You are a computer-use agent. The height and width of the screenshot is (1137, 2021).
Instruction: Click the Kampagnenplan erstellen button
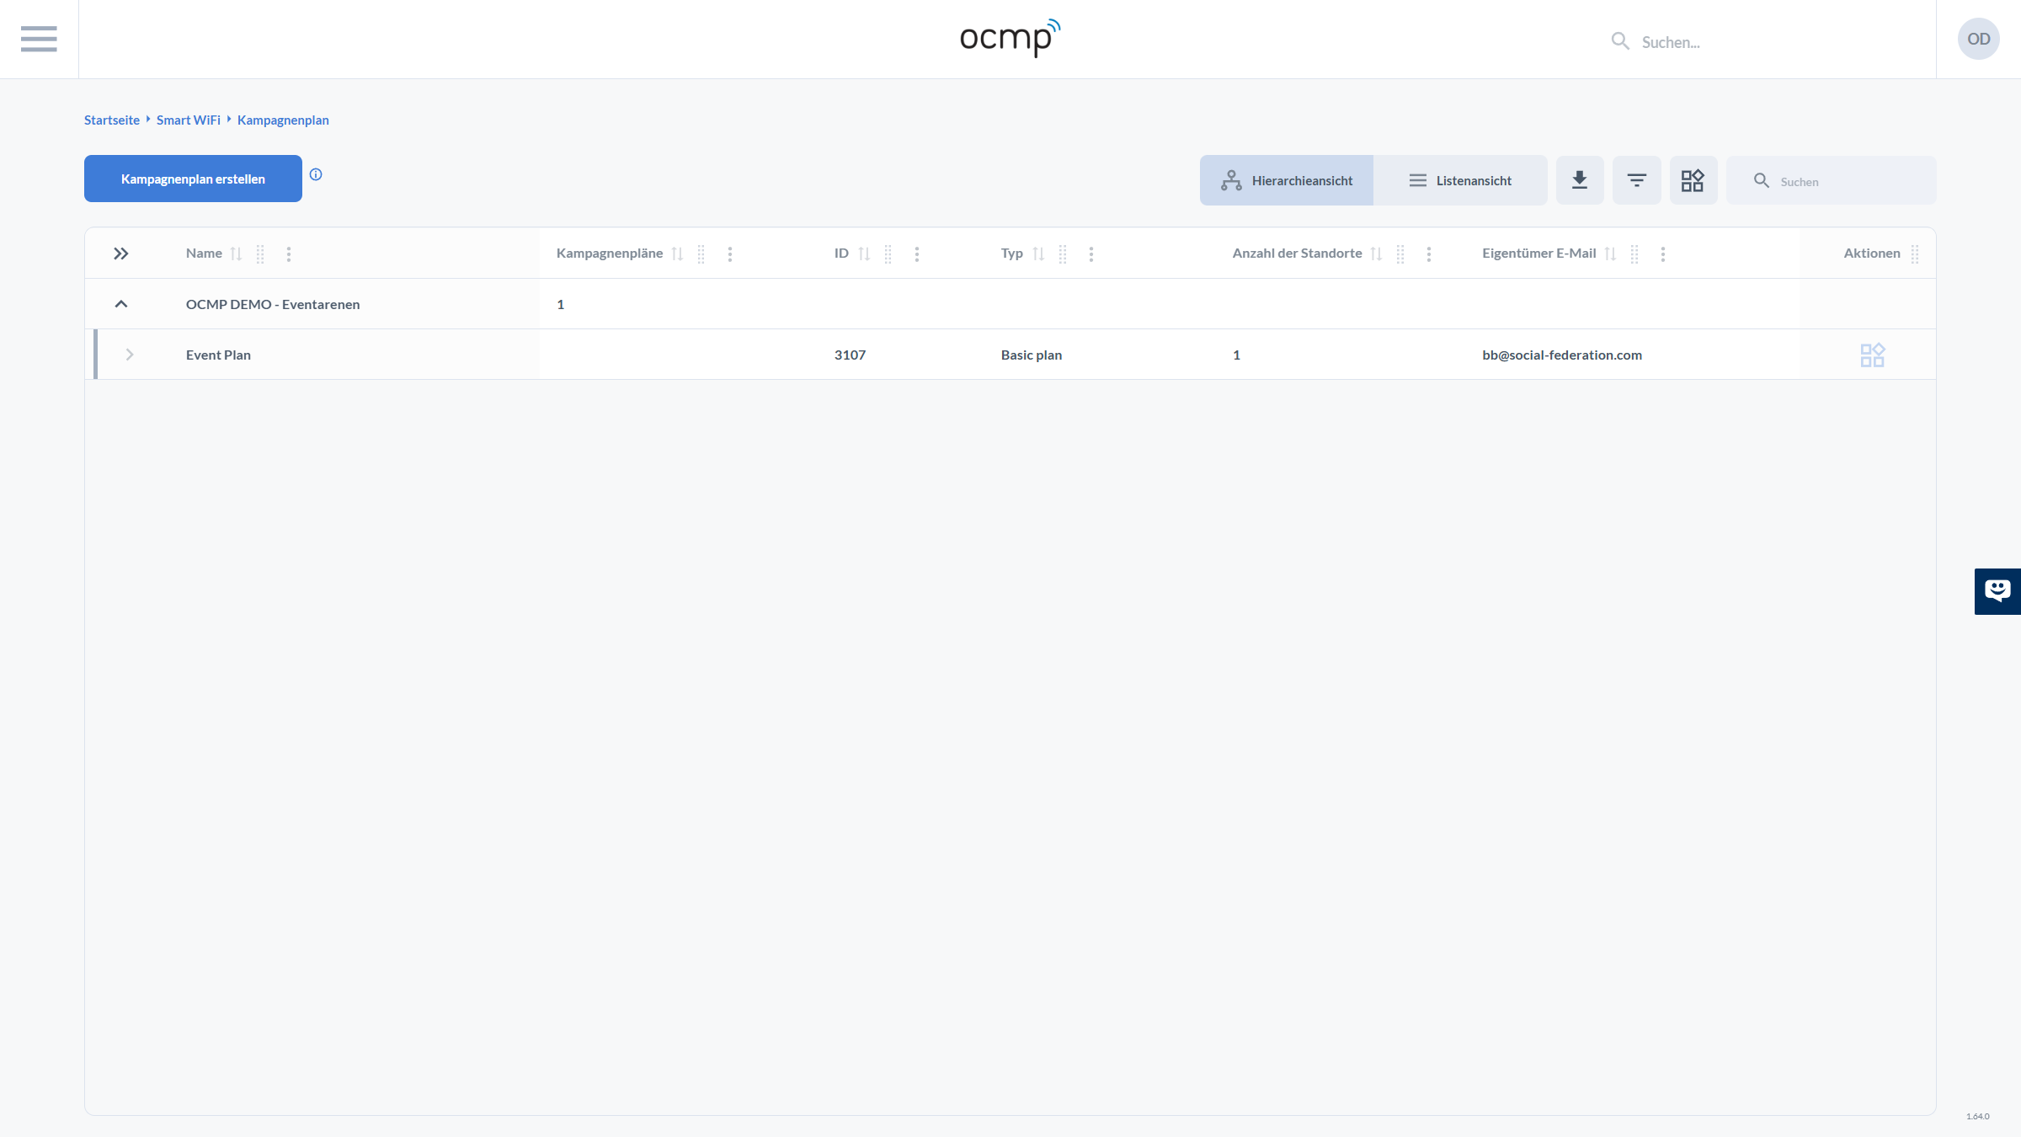point(193,179)
